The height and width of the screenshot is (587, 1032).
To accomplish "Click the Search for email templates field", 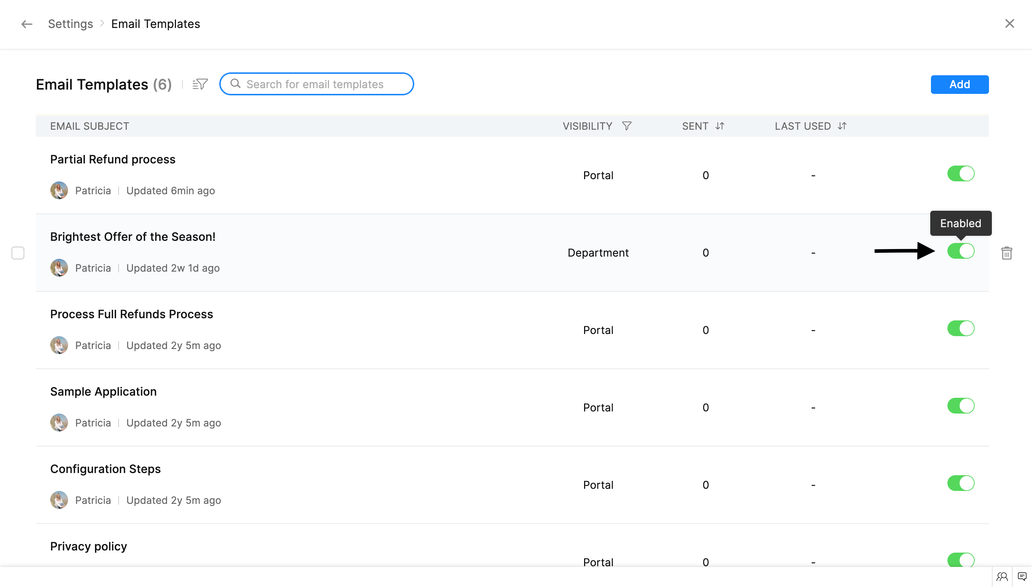I will click(322, 84).
